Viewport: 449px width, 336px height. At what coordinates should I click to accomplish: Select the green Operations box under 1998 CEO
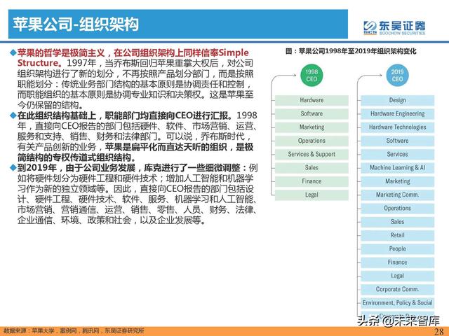click(x=311, y=141)
